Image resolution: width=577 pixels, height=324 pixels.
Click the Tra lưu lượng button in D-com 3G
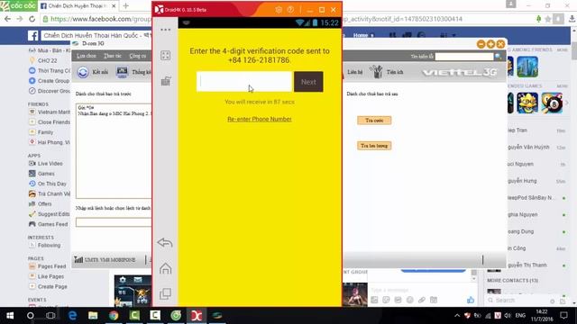[x=374, y=146]
